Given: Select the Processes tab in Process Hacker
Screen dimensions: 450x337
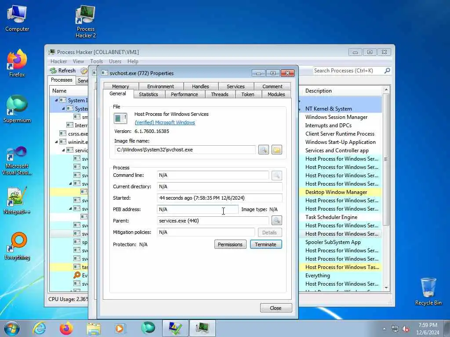Looking at the screenshot, I should point(62,80).
